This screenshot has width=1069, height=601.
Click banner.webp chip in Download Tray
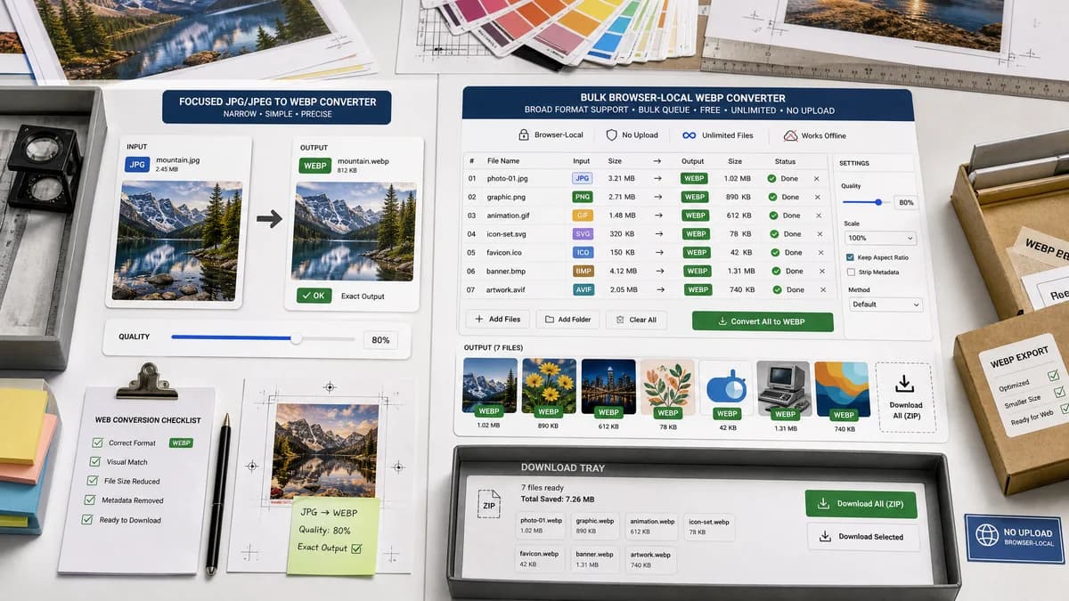(x=595, y=559)
